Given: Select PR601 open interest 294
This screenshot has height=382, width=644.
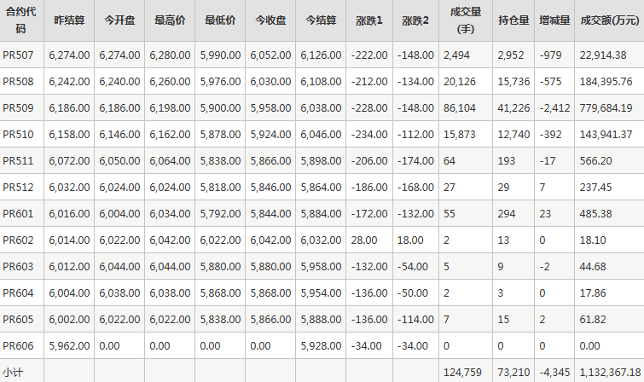Looking at the screenshot, I should pyautogui.click(x=507, y=213).
